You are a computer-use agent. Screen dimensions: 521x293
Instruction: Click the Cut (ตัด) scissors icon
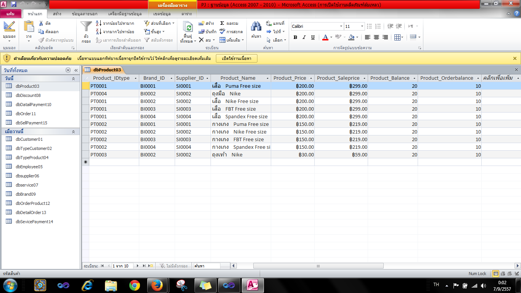41,23
